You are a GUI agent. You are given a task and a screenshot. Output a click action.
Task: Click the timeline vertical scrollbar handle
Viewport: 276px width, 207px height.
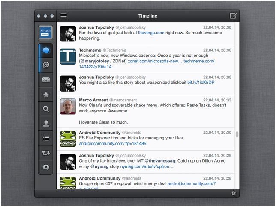(x=237, y=135)
